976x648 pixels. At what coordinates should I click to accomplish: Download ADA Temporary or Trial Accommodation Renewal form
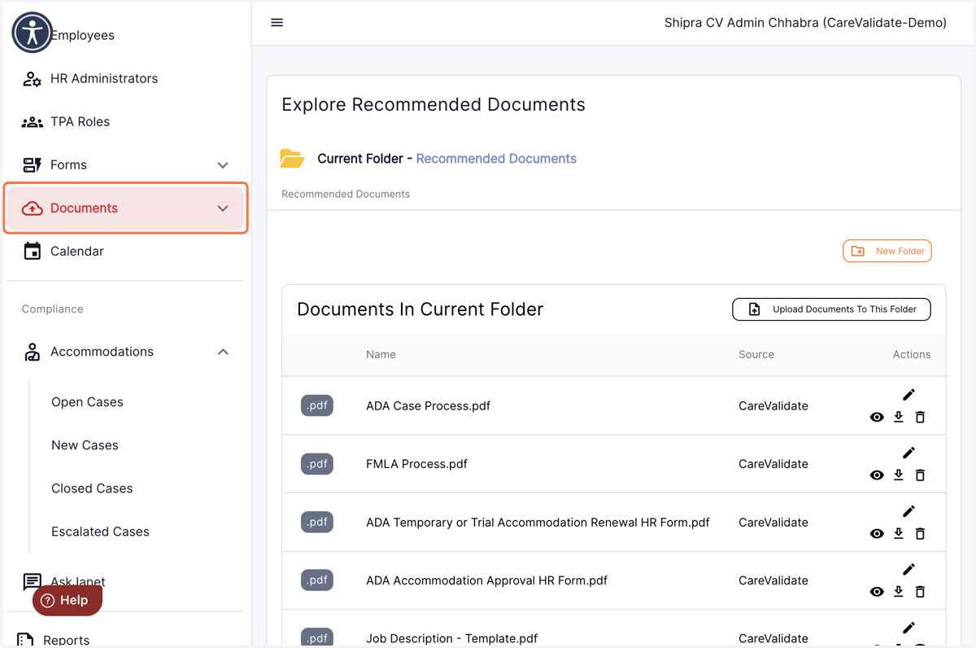point(899,533)
